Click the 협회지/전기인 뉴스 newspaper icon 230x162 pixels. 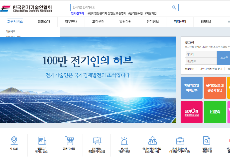coord(42,141)
